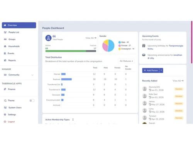Click View All in Recently Added
The width and height of the screenshot is (193, 145).
pyautogui.click(x=178, y=81)
